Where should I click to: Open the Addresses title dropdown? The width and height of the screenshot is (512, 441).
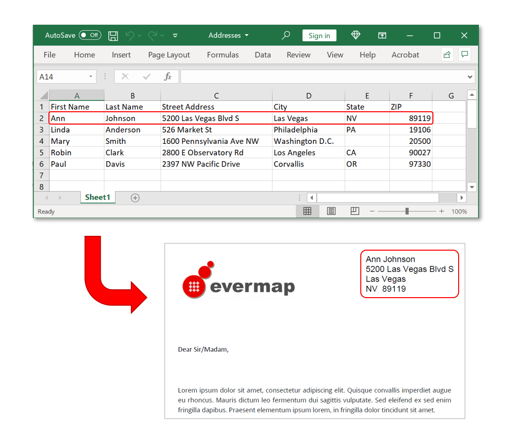click(247, 35)
